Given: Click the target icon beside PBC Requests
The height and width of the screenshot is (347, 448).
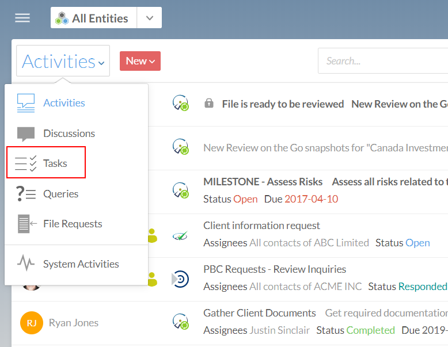Looking at the screenshot, I should tap(180, 279).
